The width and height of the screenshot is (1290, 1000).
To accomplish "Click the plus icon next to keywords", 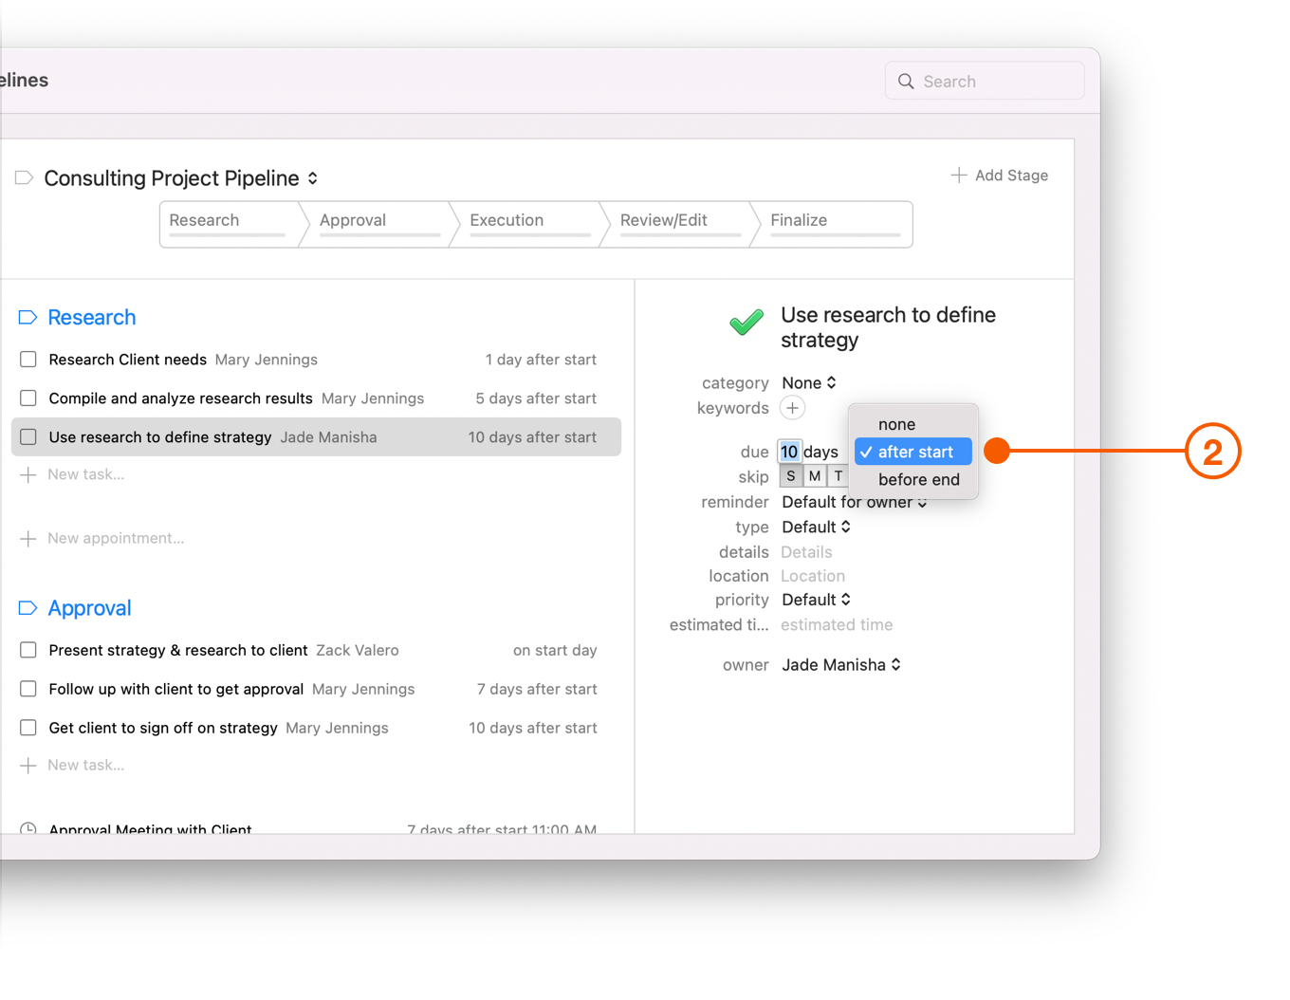I will click(792, 407).
